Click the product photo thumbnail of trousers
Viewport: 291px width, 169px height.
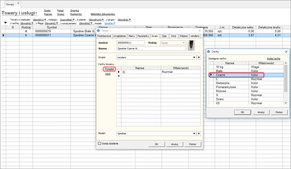[x=191, y=45]
